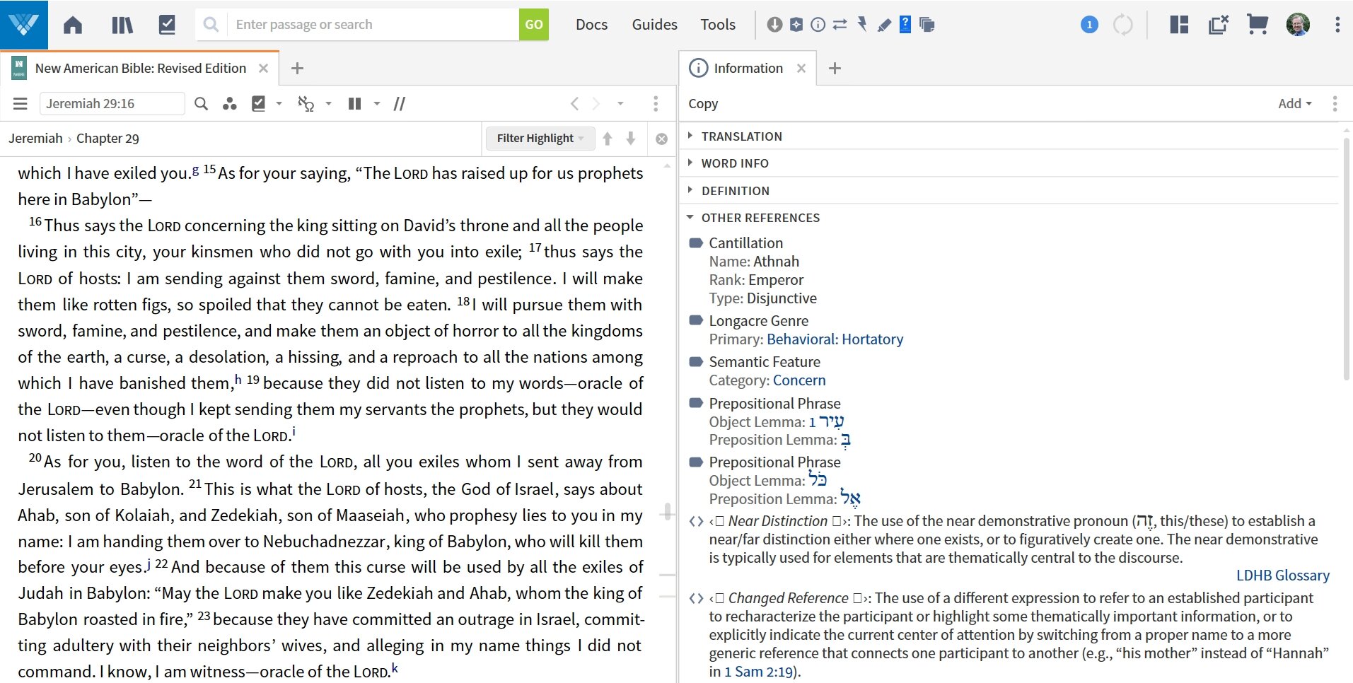Open the star-badge shortcut icon
1353x683 pixels.
[796, 25]
